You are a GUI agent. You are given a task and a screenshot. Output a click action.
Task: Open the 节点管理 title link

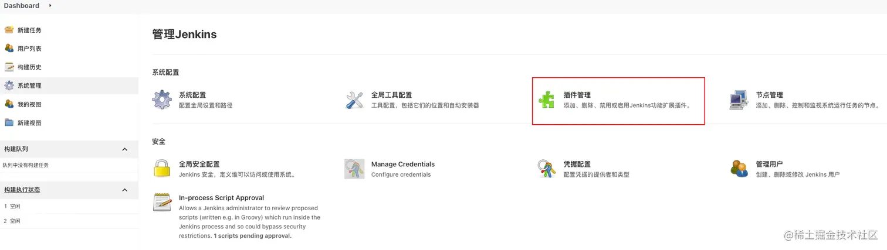(770, 95)
